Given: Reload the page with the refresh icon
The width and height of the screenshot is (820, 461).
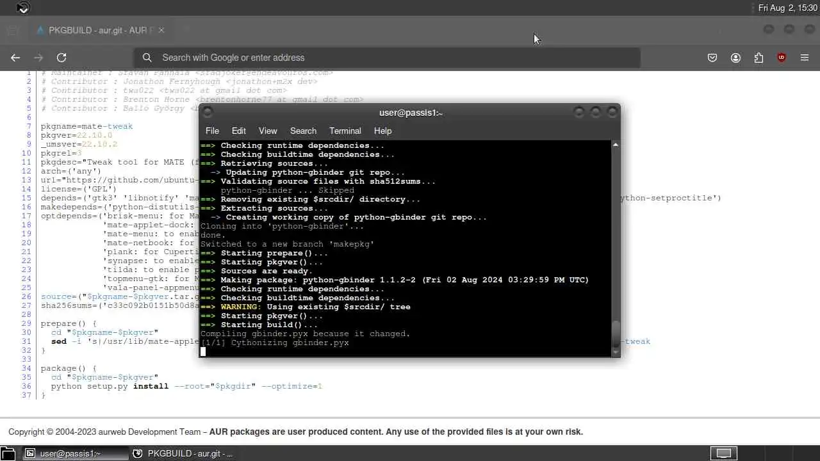Looking at the screenshot, I should (61, 58).
